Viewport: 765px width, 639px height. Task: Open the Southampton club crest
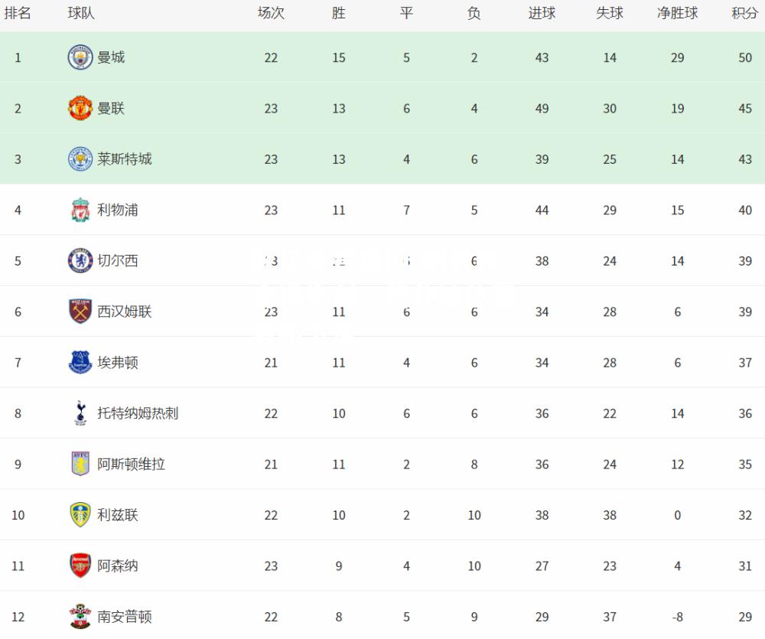80,616
